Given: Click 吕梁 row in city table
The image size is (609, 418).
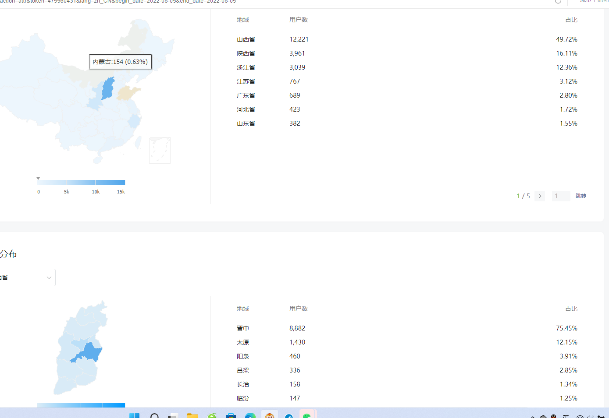Looking at the screenshot, I should (407, 370).
